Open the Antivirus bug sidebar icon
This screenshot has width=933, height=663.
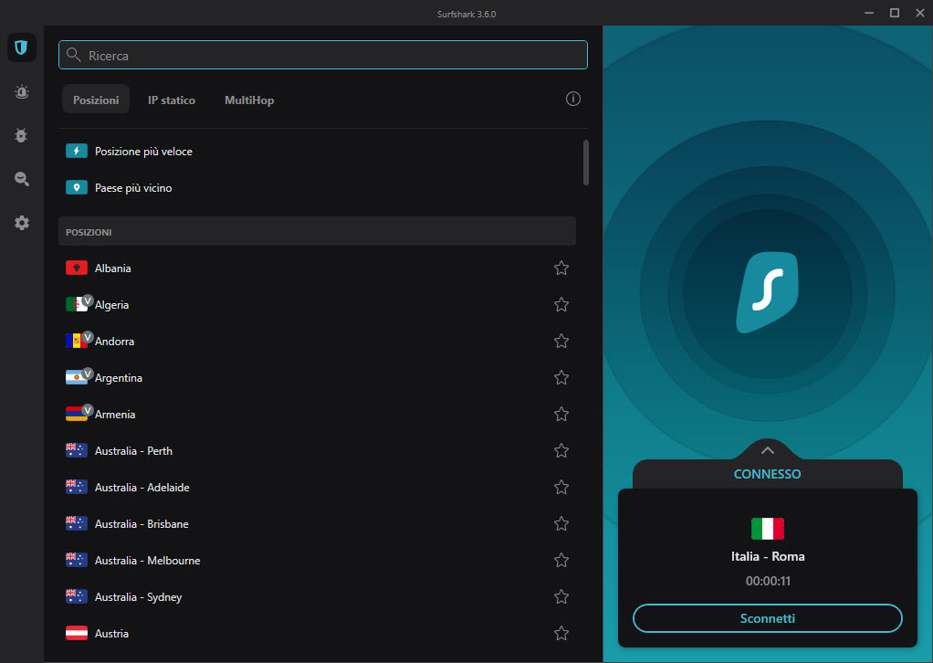point(21,136)
